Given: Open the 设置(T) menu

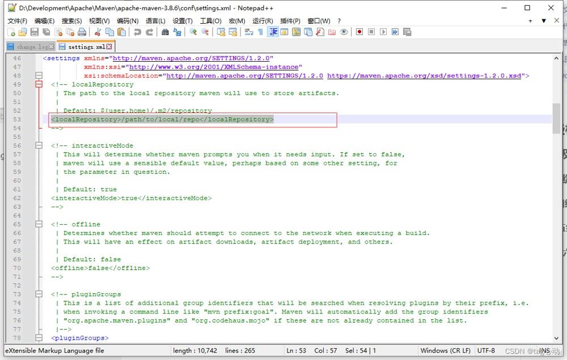Looking at the screenshot, I should point(182,21).
